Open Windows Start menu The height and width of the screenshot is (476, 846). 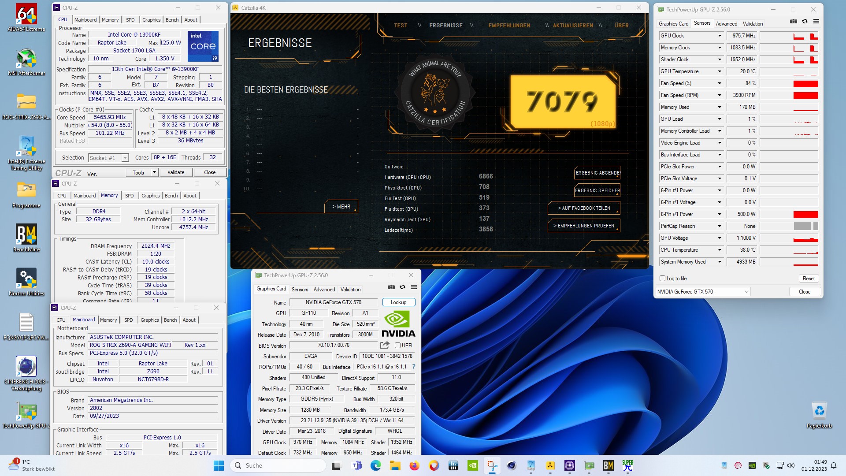point(219,465)
